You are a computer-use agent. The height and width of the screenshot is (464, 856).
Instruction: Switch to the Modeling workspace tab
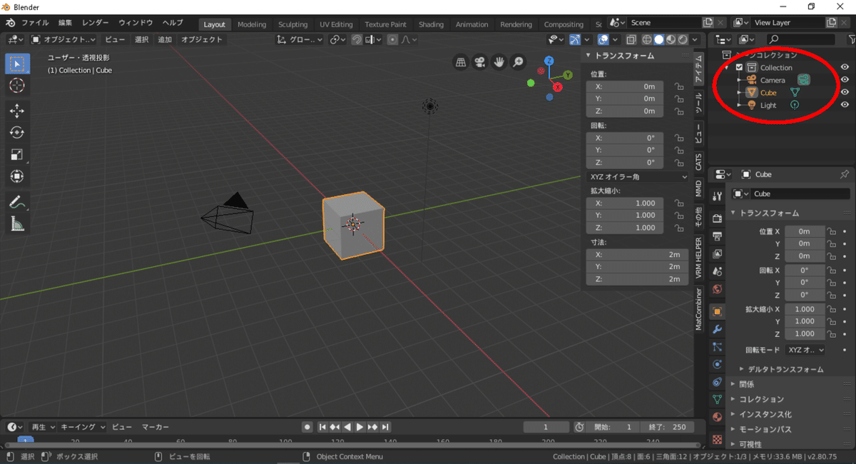click(252, 24)
